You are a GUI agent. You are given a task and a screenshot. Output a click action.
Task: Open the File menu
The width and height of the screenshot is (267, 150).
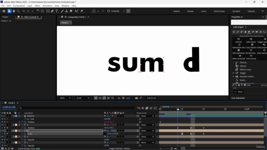click(x=3, y=6)
